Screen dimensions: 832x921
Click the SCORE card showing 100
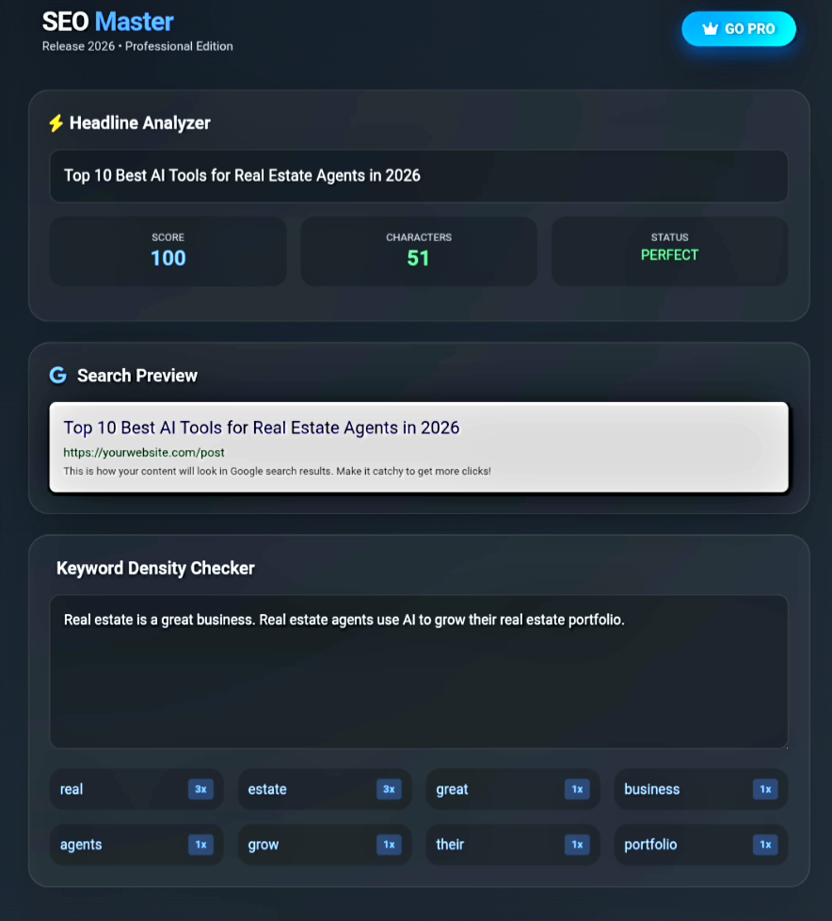pyautogui.click(x=168, y=250)
